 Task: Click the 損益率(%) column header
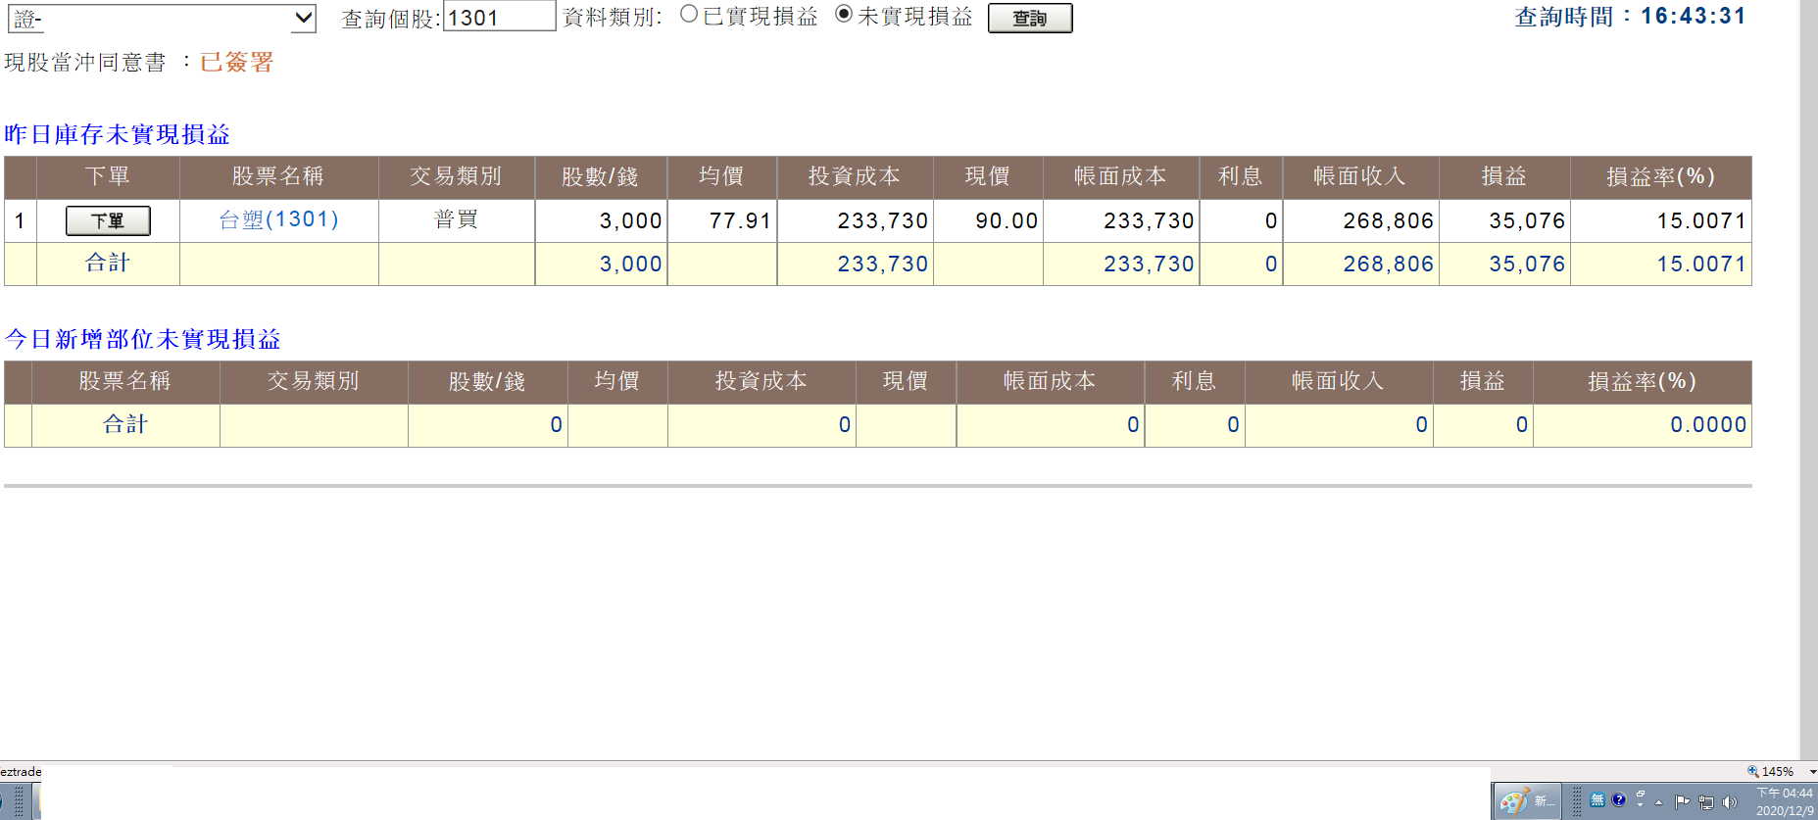1660,176
